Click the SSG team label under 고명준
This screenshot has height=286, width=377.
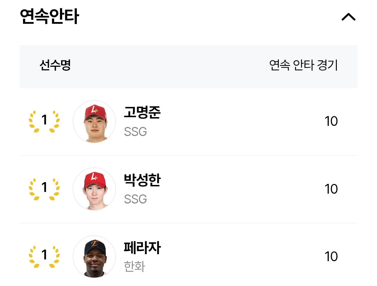135,132
